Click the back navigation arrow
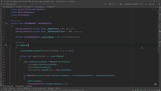161x91 pixels. click(2, 4)
